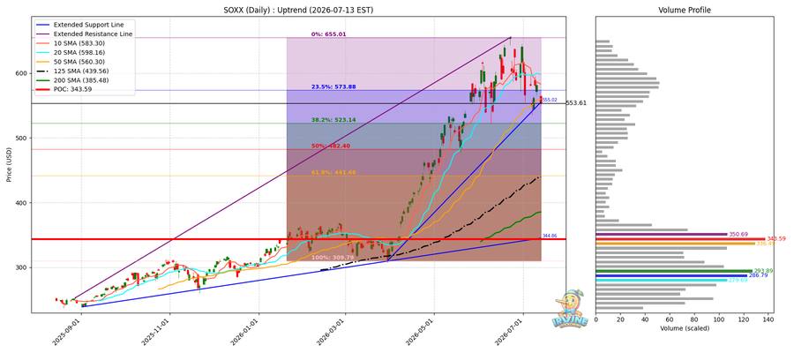Click the 23.5%: 573.88 Fibonacci label
The image size is (794, 353).
coord(333,86)
